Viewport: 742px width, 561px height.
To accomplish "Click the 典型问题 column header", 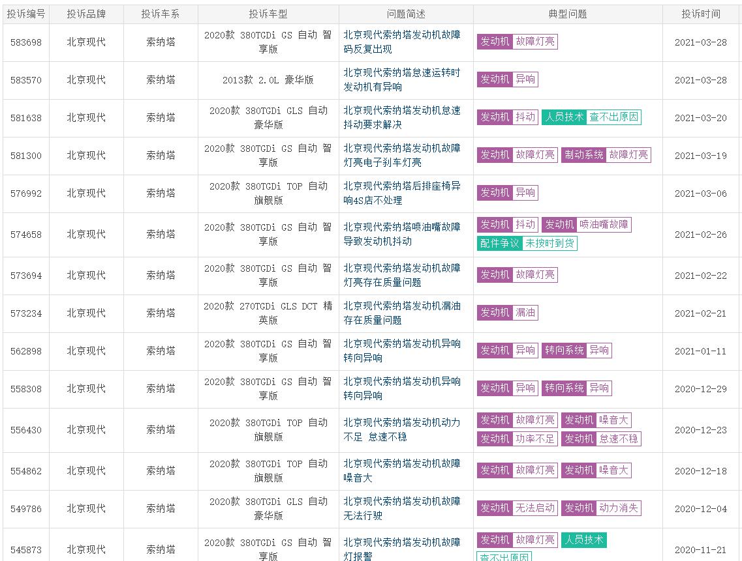I will (568, 14).
